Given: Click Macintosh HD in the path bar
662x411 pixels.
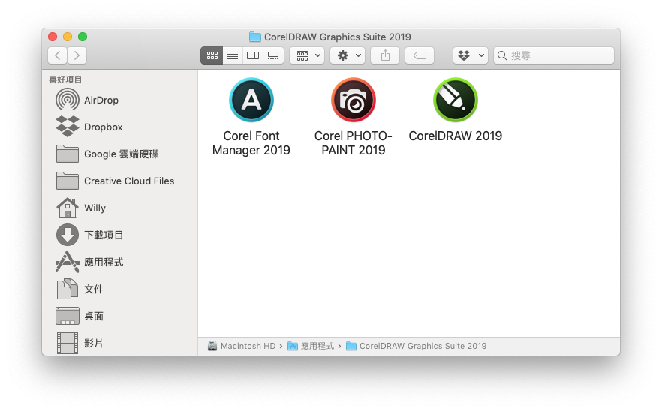Looking at the screenshot, I should coord(242,346).
